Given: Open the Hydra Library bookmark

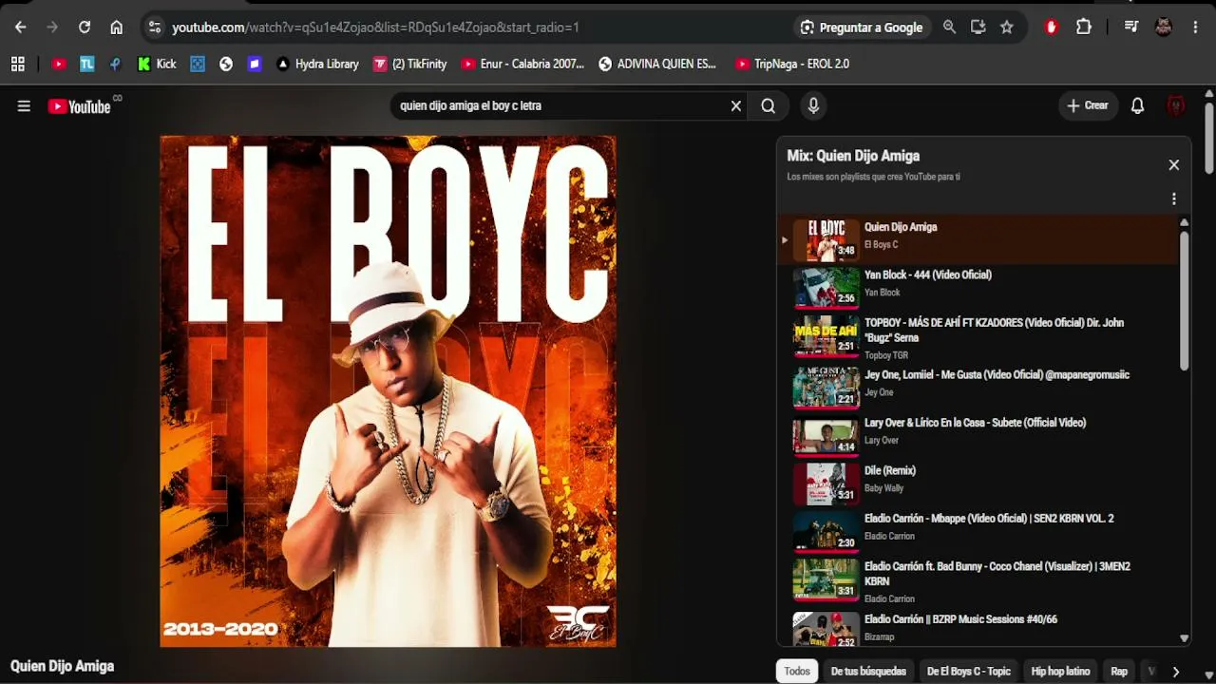Looking at the screenshot, I should (x=317, y=64).
